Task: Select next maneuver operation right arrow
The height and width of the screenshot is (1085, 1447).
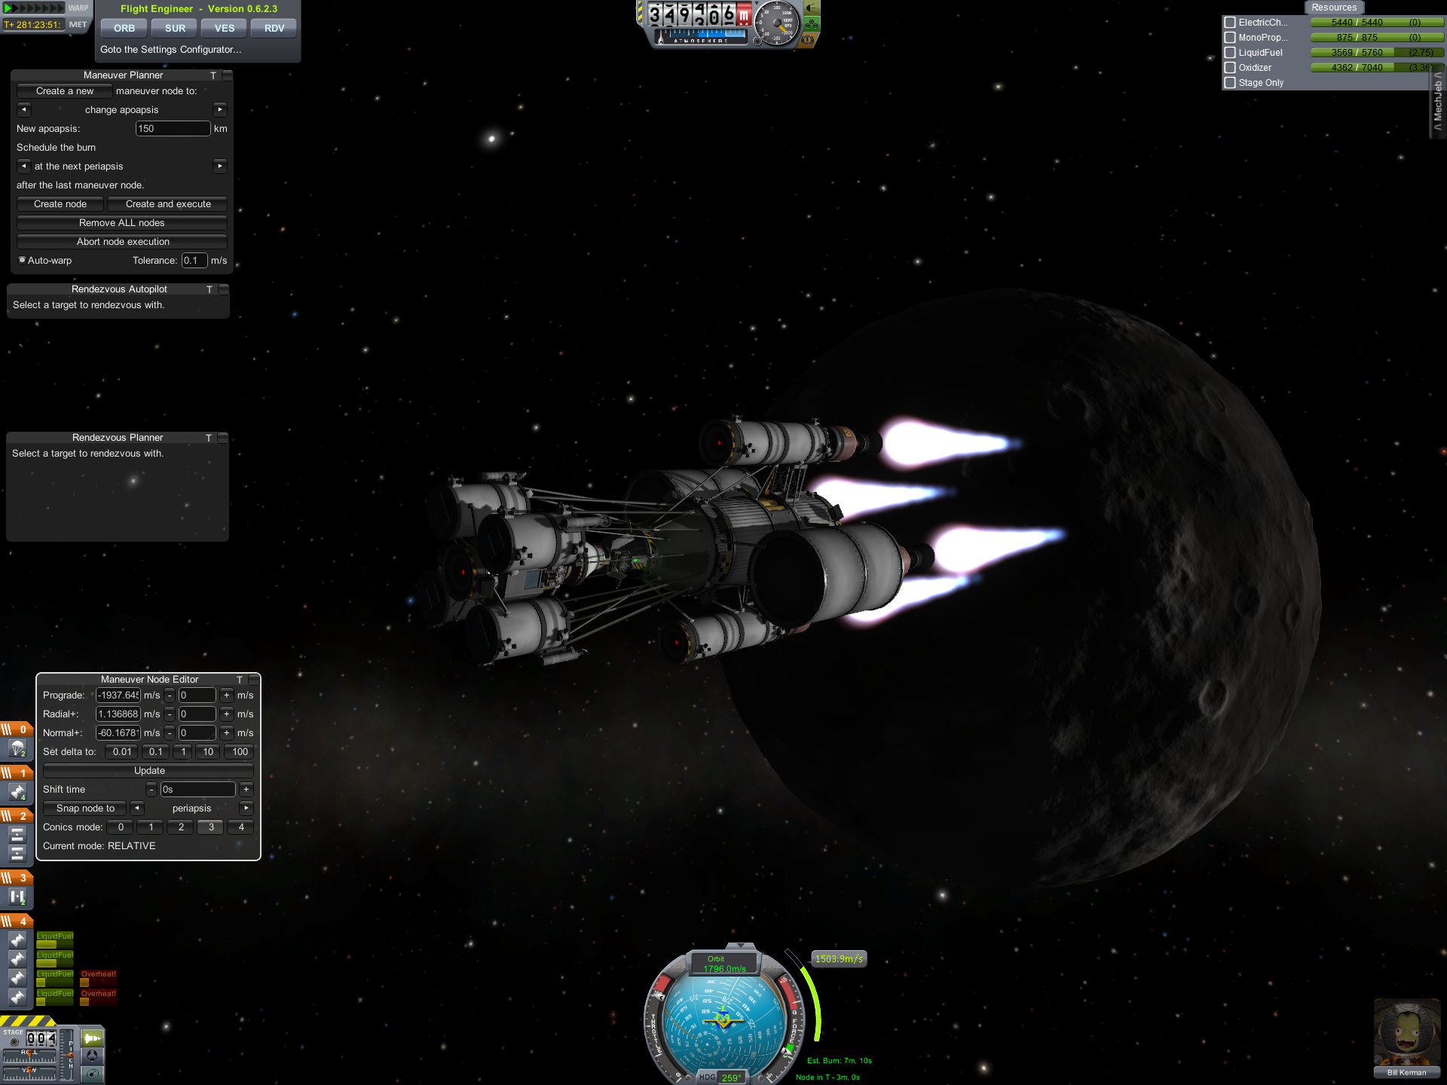Action: point(220,110)
